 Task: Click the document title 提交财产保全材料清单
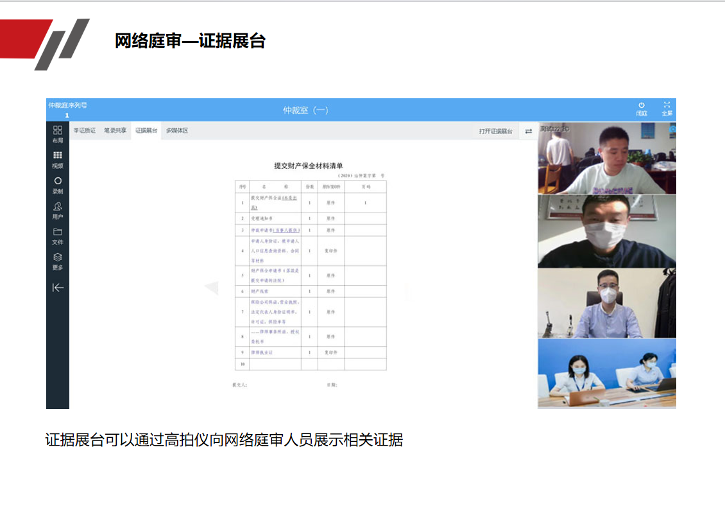[309, 166]
